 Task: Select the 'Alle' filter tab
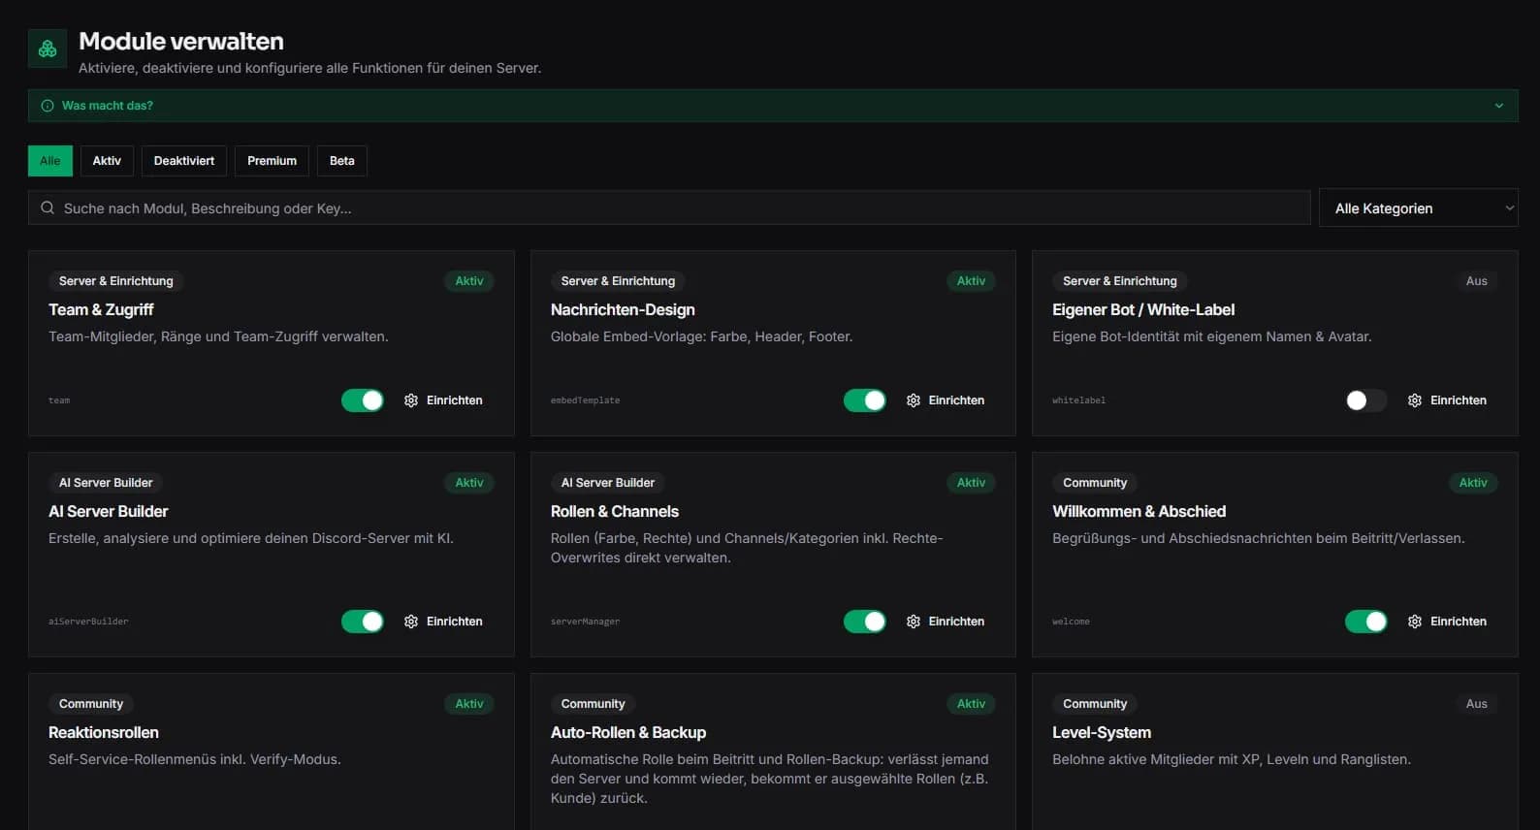tap(50, 161)
